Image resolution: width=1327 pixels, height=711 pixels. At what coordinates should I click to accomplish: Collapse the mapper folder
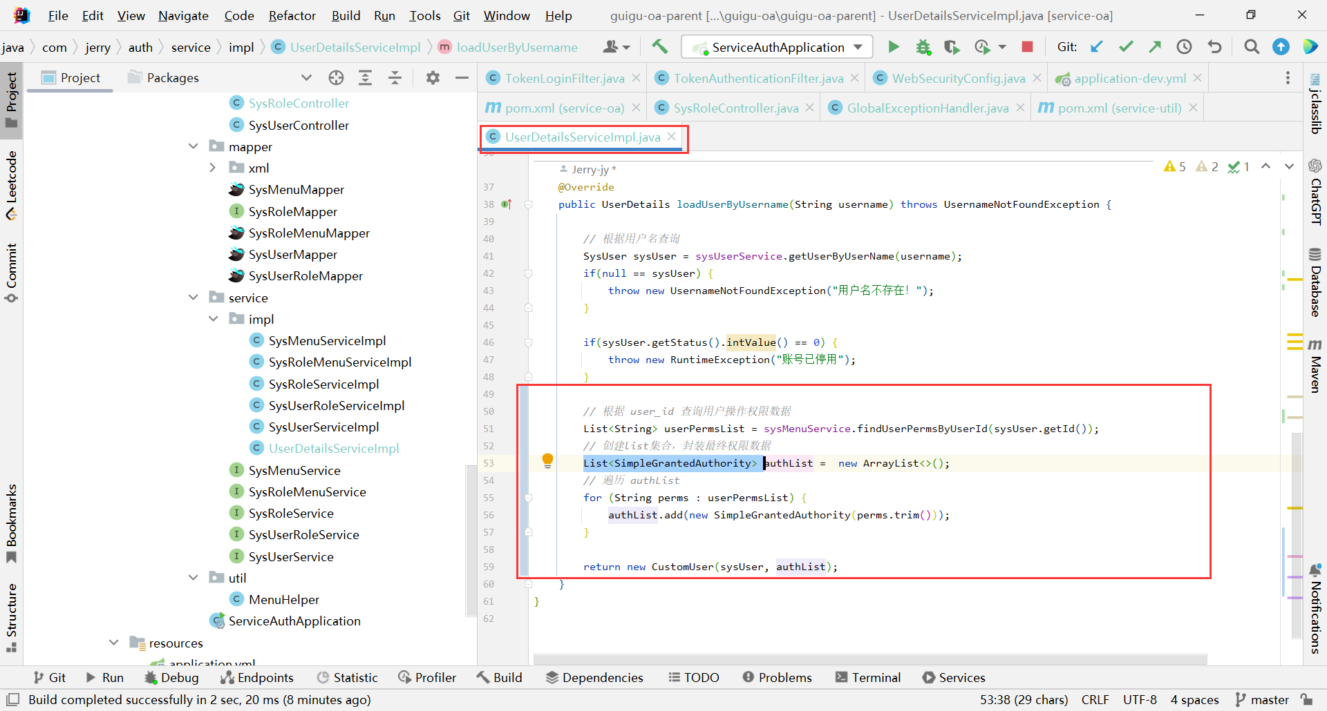click(x=194, y=146)
